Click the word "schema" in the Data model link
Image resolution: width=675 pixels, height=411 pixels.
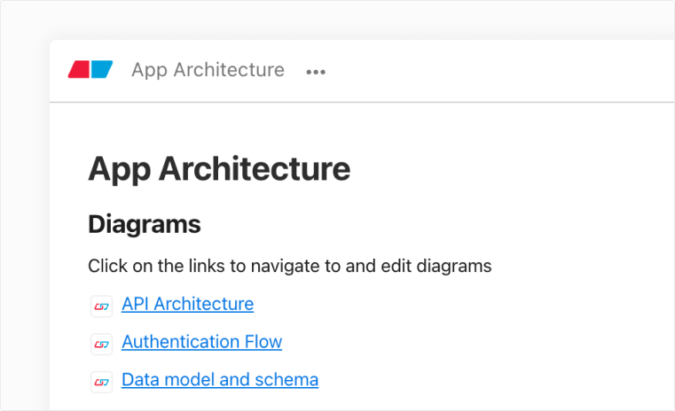click(286, 380)
